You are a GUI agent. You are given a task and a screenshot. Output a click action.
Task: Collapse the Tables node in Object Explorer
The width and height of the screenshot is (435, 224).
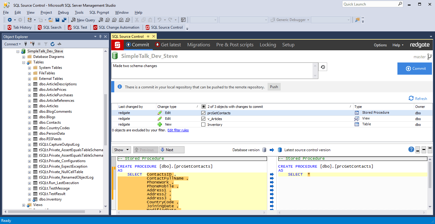24,62
